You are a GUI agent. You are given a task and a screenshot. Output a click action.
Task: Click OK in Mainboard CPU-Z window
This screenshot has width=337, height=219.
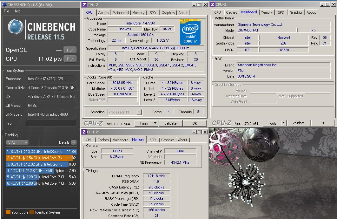pyautogui.click(x=323, y=123)
